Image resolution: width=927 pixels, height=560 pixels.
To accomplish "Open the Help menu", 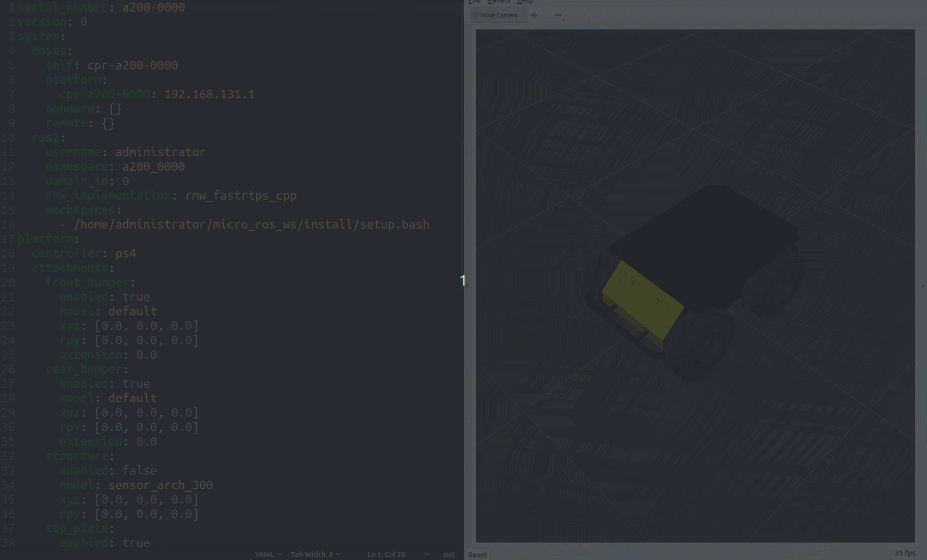I will pos(525,1).
